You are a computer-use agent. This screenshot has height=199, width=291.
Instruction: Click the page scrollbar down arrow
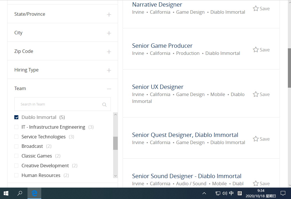[289, 185]
